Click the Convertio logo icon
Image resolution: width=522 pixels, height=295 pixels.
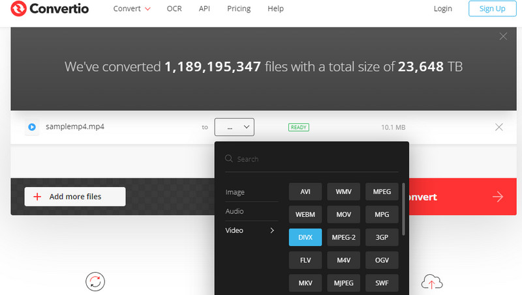pyautogui.click(x=18, y=8)
